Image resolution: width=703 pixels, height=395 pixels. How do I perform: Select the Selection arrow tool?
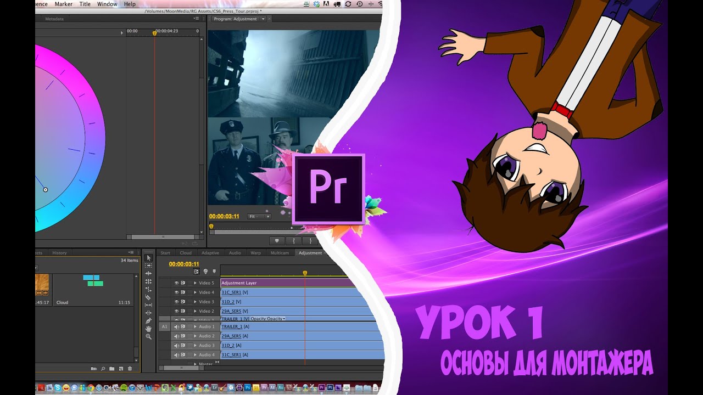148,258
